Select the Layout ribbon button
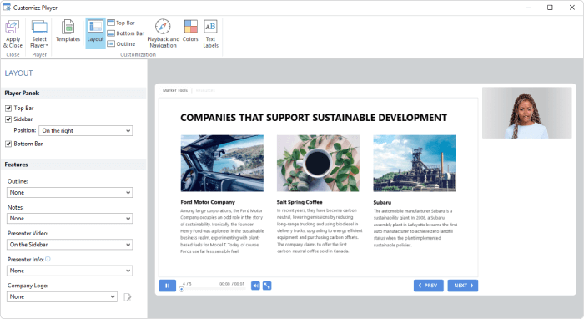This screenshot has width=584, height=319. [x=95, y=33]
